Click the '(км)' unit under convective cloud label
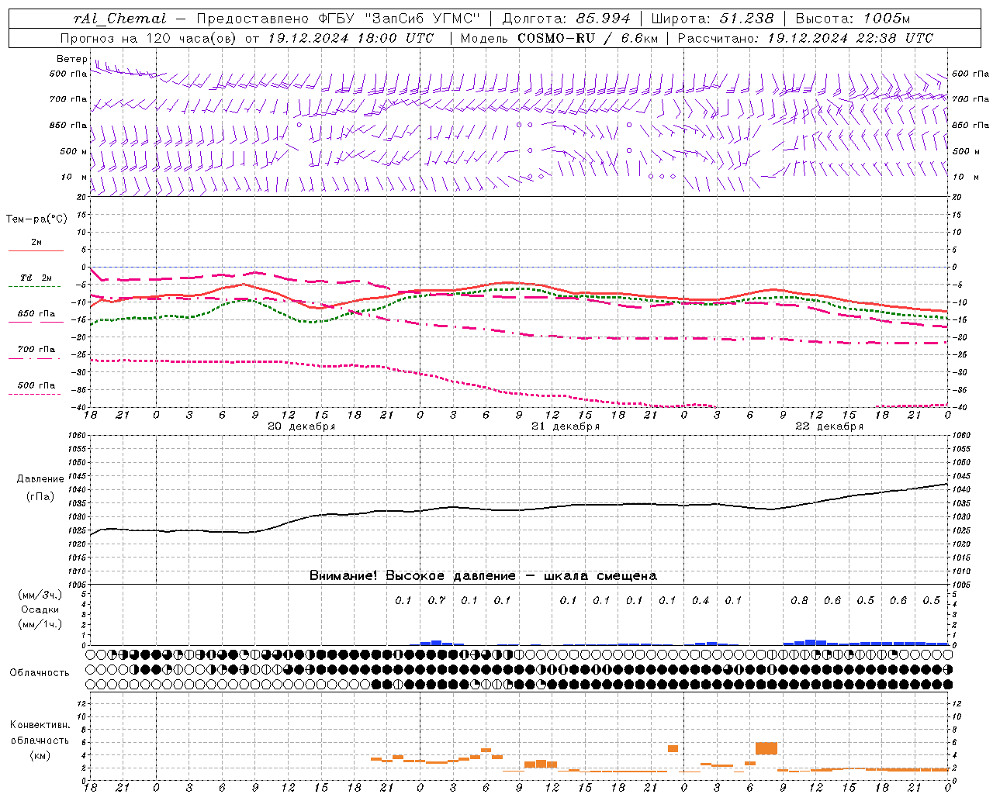The width and height of the screenshot is (993, 794). point(40,755)
